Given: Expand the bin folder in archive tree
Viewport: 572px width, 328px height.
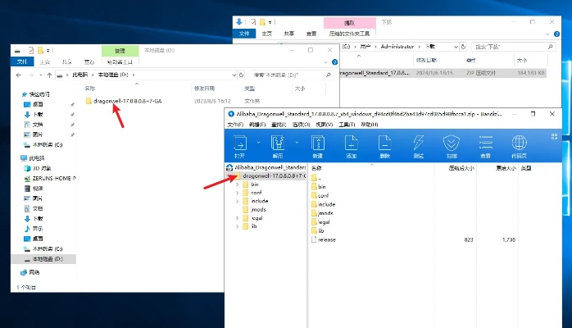Looking at the screenshot, I should point(237,185).
